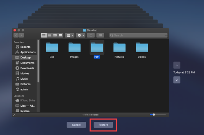Click the magnifying glass search icon
204x135 pixels.
(112, 35)
